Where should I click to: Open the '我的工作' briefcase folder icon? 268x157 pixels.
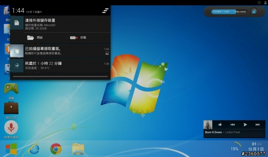click(x=11, y=108)
